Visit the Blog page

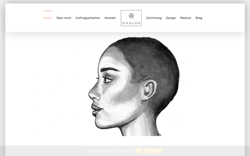coord(199,18)
